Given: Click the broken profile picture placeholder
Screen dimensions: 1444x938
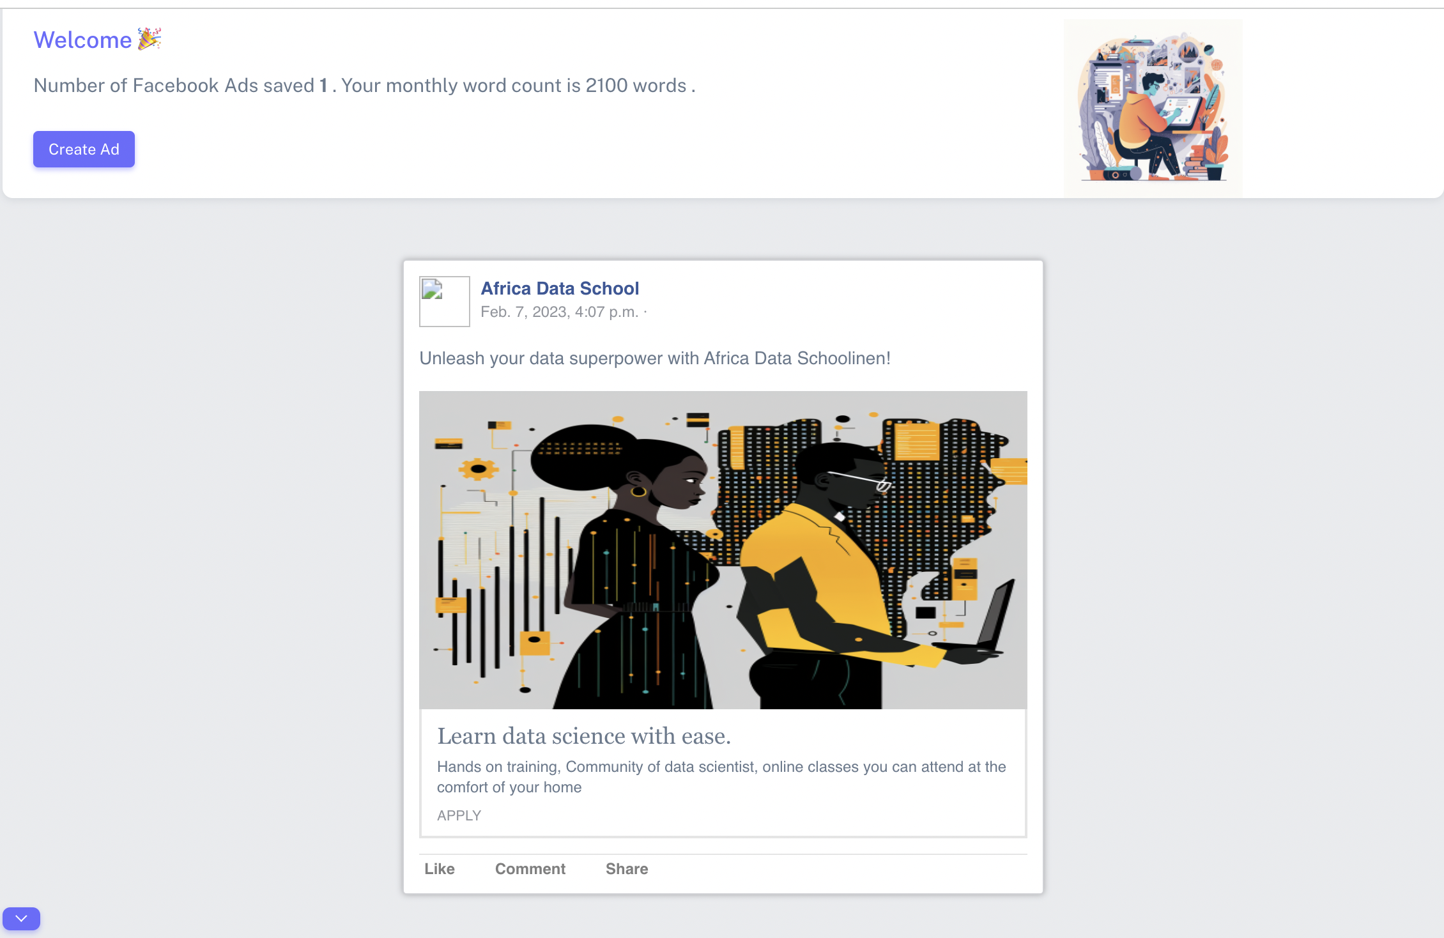Looking at the screenshot, I should pos(445,302).
